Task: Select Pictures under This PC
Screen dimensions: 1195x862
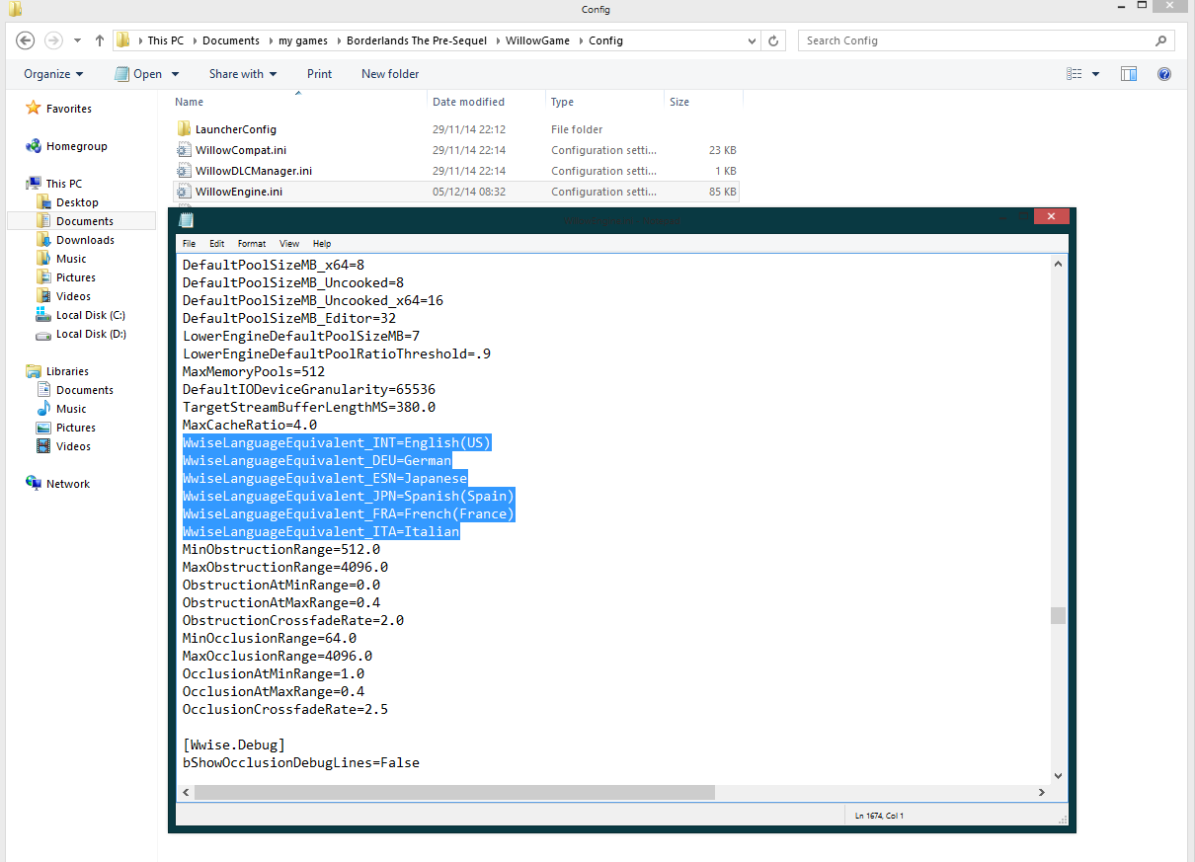Action: [x=76, y=277]
